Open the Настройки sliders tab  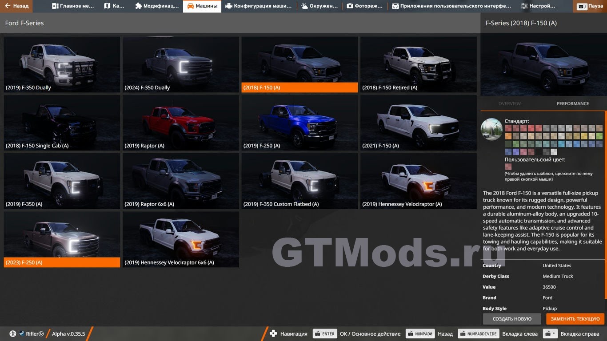(x=538, y=6)
